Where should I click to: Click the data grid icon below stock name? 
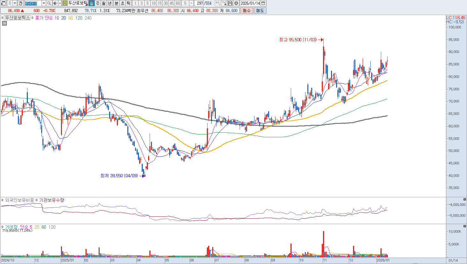pyautogui.click(x=4, y=23)
